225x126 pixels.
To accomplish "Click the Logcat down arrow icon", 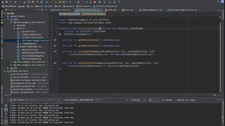I will [x=6, y=117].
